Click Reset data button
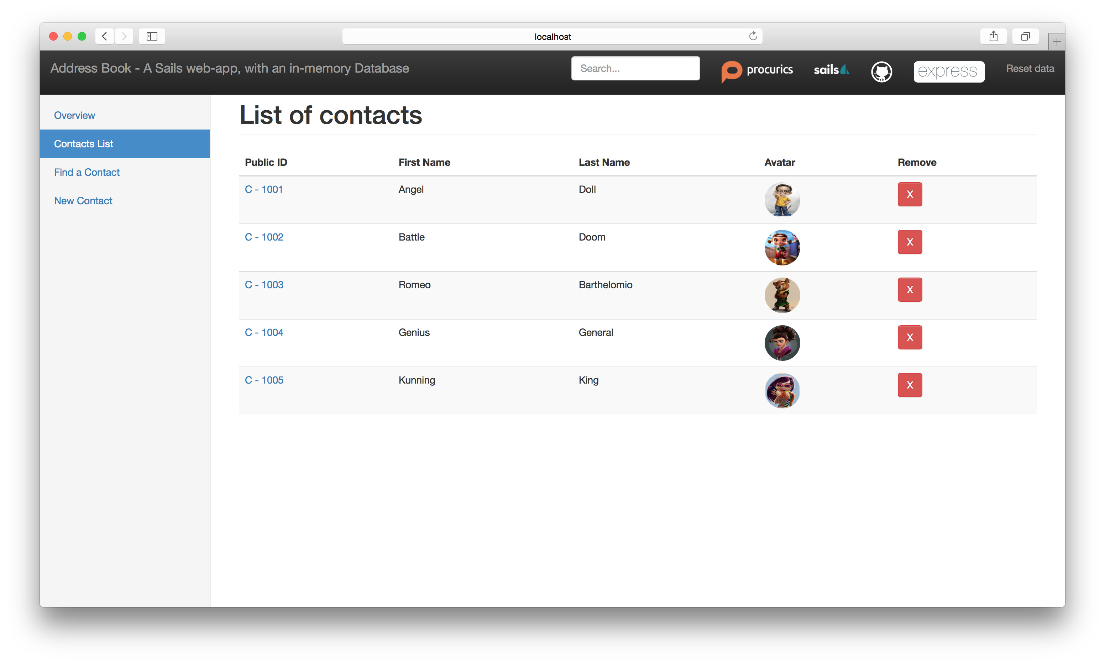This screenshot has height=664, width=1105. pyautogui.click(x=1030, y=68)
